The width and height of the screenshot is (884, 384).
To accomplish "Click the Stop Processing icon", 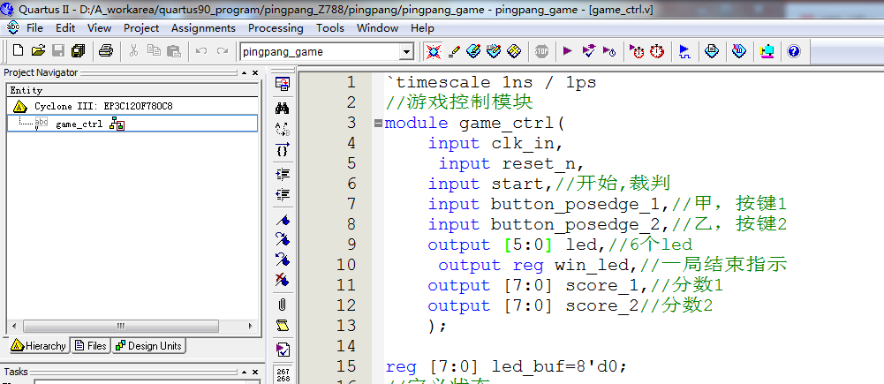I will (541, 51).
